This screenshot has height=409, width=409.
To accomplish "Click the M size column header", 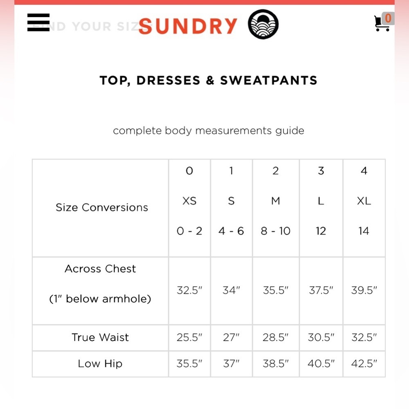I will click(276, 201).
